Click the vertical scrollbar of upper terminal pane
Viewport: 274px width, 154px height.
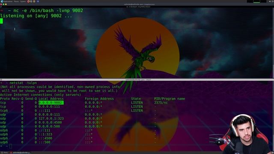[x=273, y=43]
